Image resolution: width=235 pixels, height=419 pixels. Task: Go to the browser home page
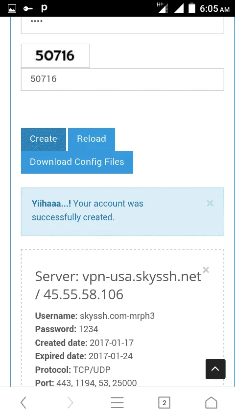(x=211, y=402)
